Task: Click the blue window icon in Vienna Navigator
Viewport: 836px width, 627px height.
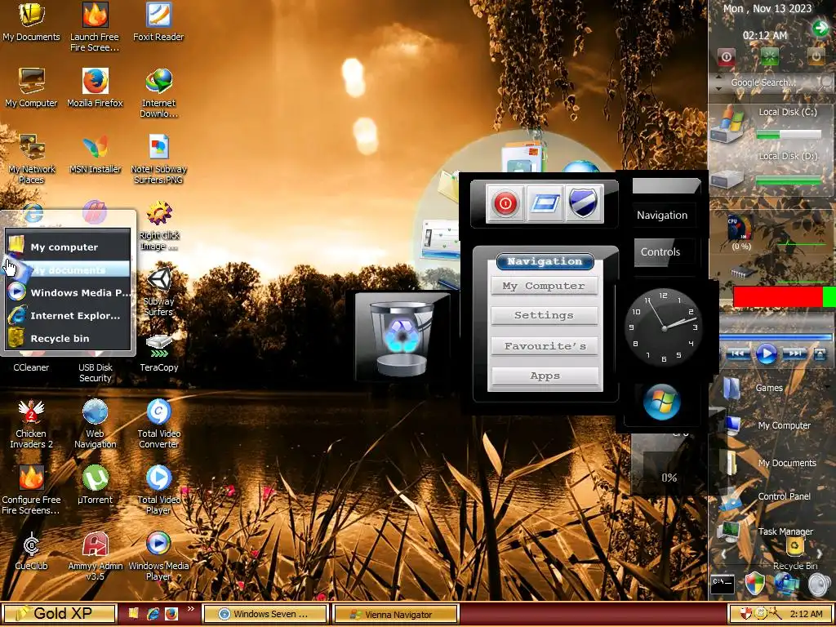Action: pyautogui.click(x=544, y=203)
